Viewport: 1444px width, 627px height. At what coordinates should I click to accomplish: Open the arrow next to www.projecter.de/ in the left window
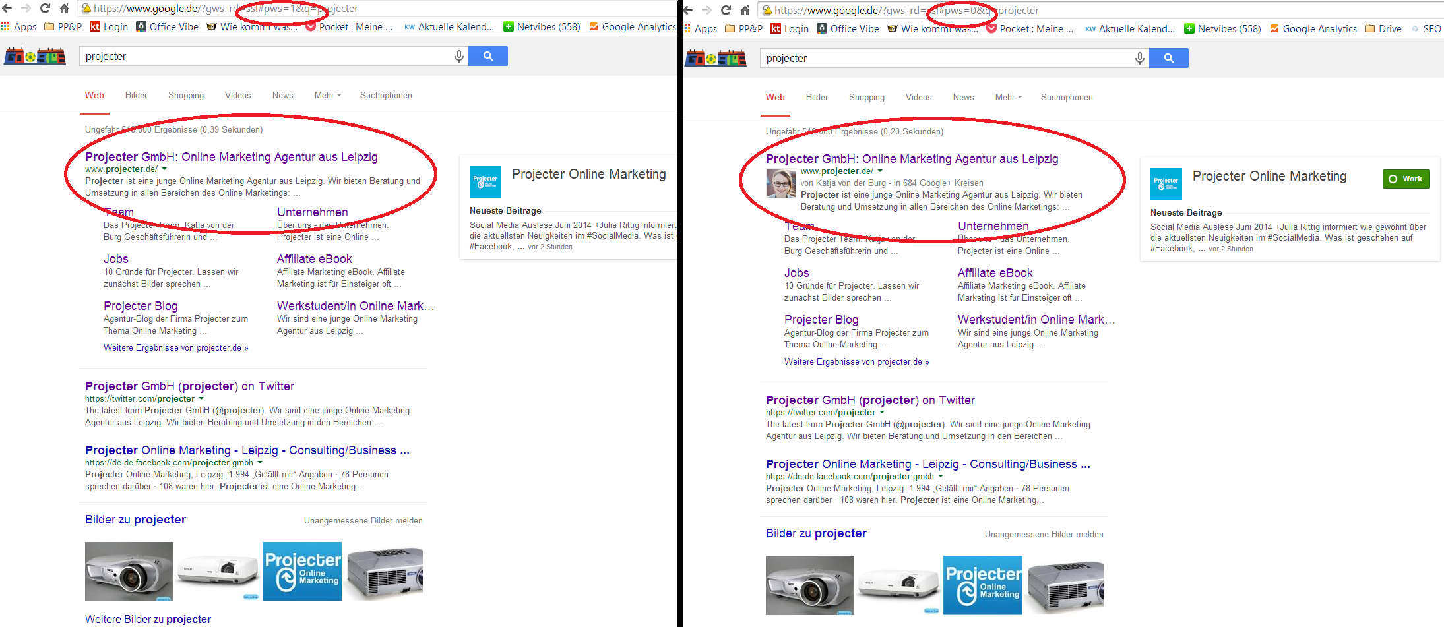coord(164,169)
